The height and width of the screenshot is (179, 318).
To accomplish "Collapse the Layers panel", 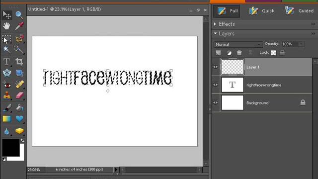I will (x=215, y=33).
